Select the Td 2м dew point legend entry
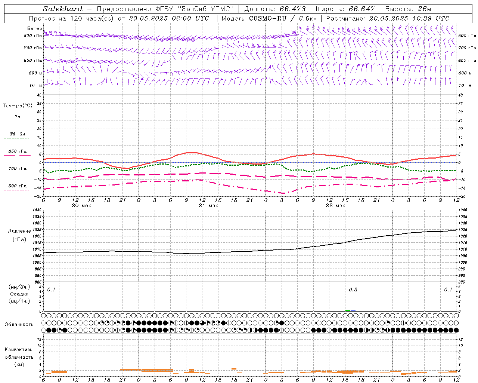 (17, 134)
